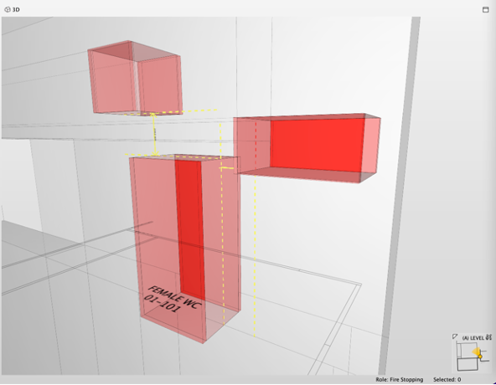496x385 pixels.
Task: Select the yellow camera position dot in minimap
Action: coord(480,357)
